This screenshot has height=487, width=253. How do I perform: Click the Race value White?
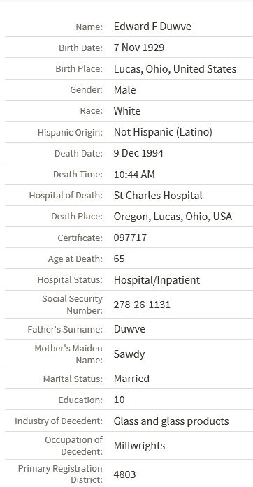127,111
